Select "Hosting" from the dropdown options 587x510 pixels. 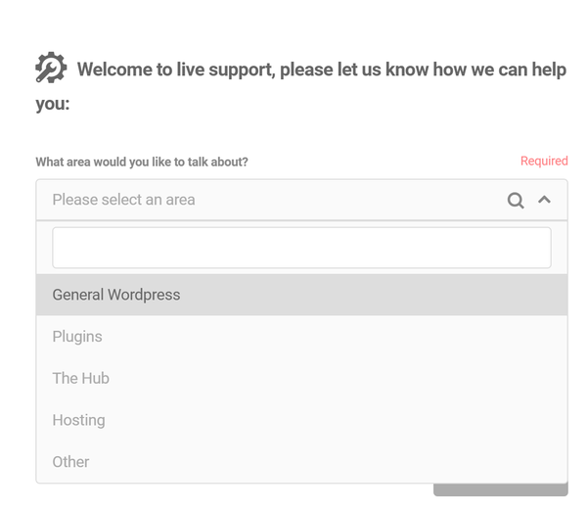coord(78,421)
